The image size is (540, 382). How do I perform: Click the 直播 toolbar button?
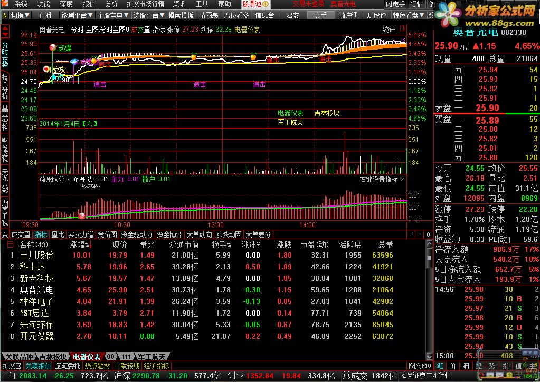pyautogui.click(x=45, y=15)
